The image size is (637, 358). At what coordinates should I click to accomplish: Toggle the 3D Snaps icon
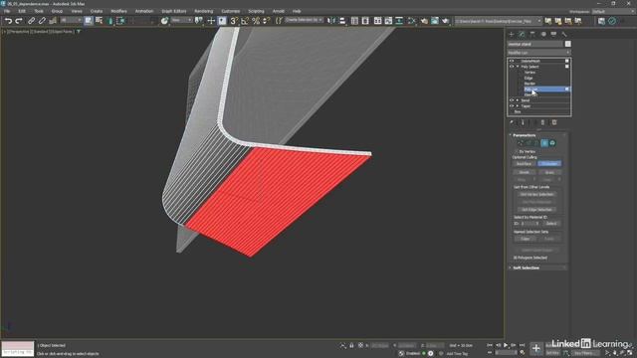pyautogui.click(x=234, y=21)
